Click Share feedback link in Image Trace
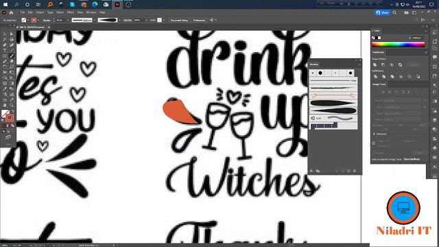 [412, 159]
